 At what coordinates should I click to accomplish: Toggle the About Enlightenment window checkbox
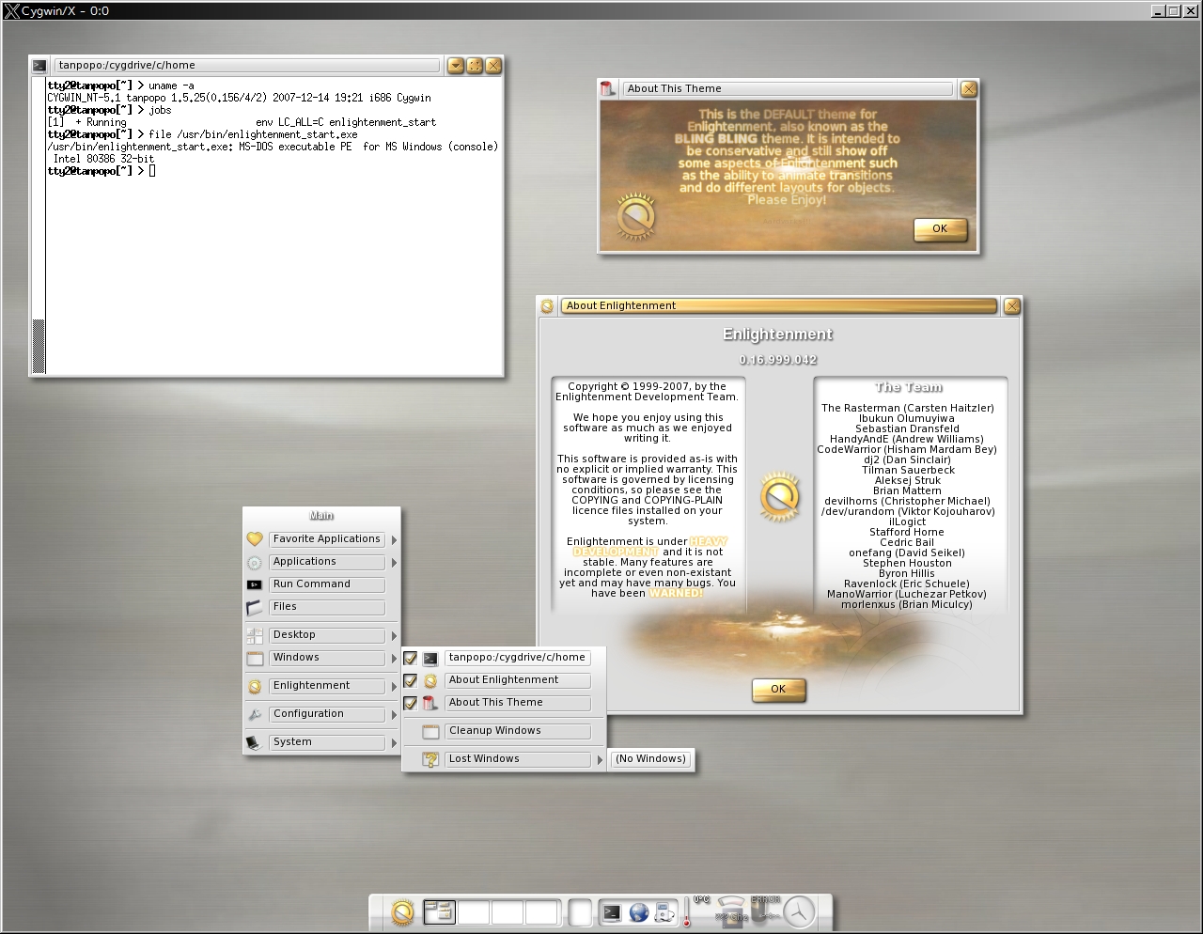tap(411, 681)
